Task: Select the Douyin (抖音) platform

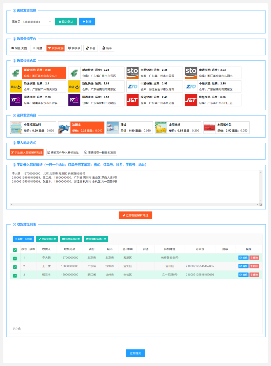Action: (x=90, y=48)
